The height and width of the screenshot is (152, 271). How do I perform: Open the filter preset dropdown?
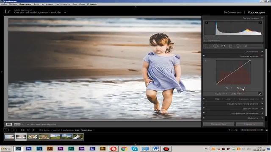click(x=252, y=130)
